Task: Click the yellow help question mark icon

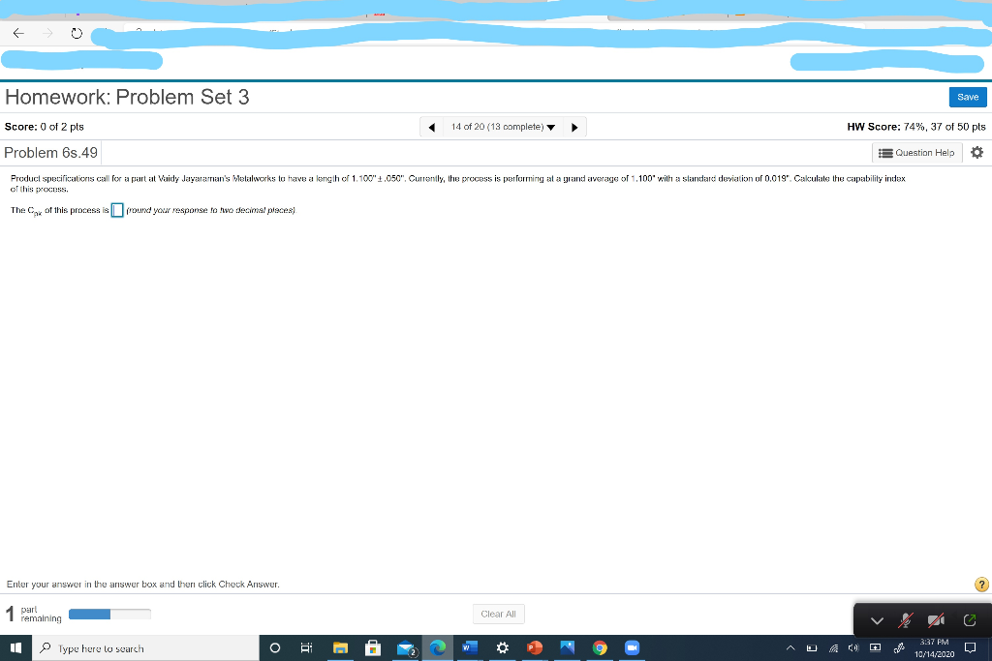Action: tap(981, 585)
